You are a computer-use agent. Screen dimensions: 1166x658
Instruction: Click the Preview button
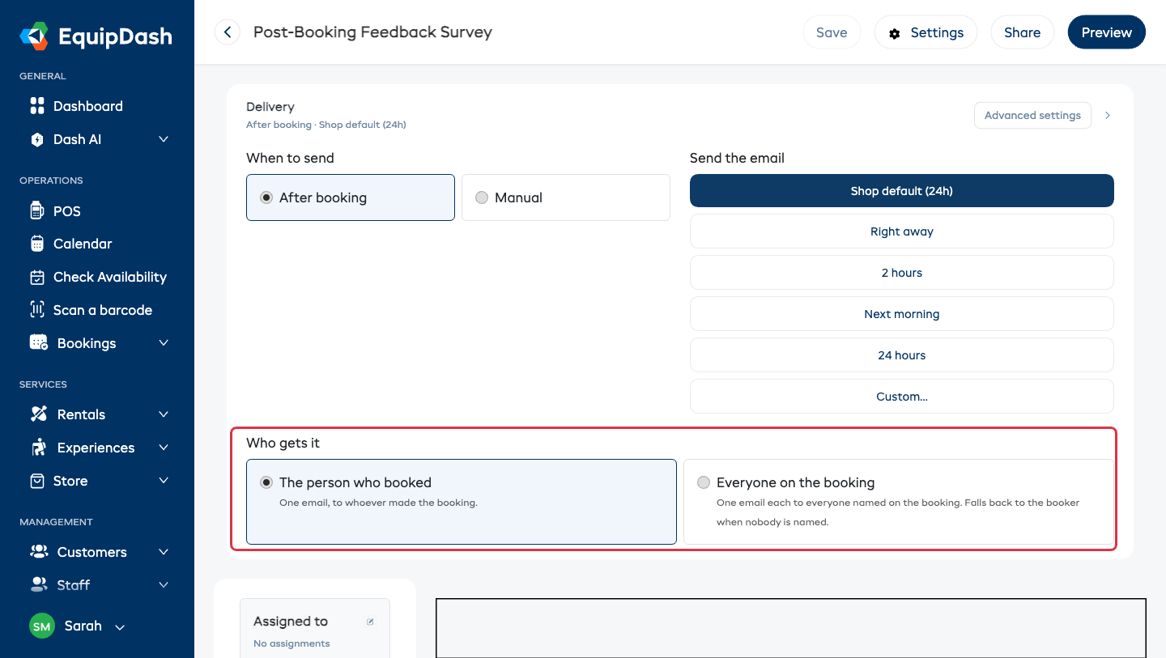[x=1107, y=32]
